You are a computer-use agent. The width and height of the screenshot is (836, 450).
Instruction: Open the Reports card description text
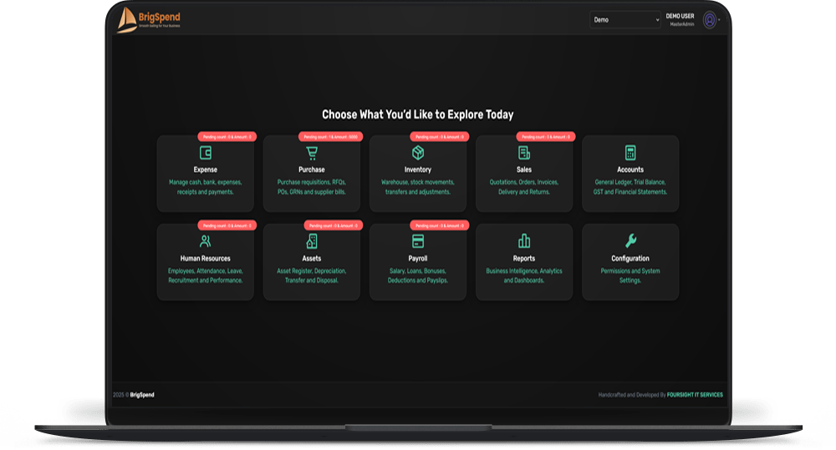(523, 276)
